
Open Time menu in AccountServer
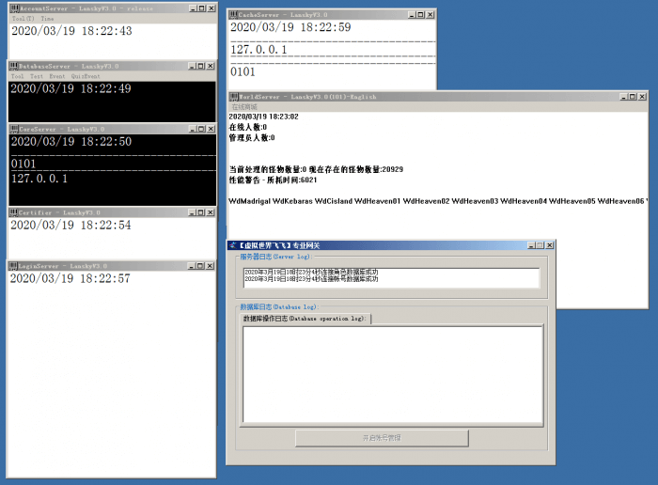47,18
